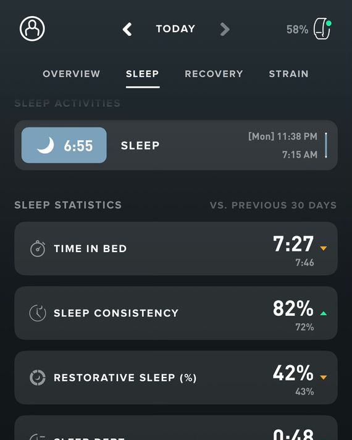
Task: Open the Sleep activity card
Action: 176,145
